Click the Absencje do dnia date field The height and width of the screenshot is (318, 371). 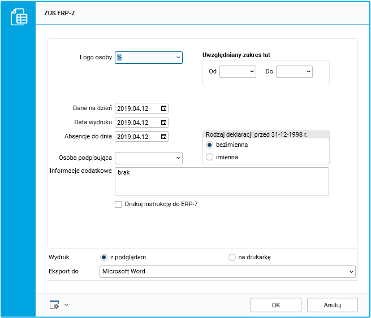coord(141,137)
